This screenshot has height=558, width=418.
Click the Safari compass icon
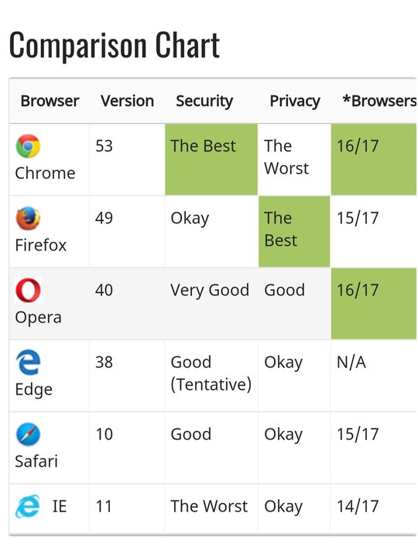(28, 434)
